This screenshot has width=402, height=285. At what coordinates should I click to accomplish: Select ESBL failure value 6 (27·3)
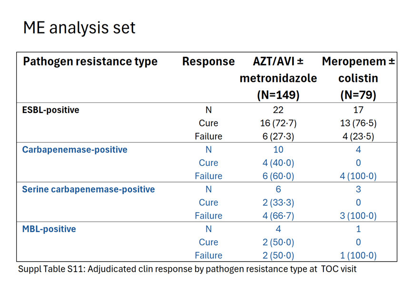278,136
